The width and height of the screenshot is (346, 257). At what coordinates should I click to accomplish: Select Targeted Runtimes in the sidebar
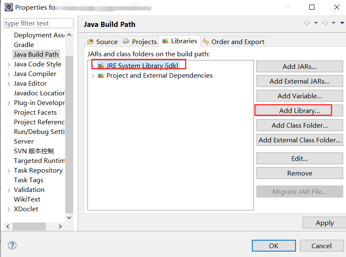pyautogui.click(x=39, y=161)
